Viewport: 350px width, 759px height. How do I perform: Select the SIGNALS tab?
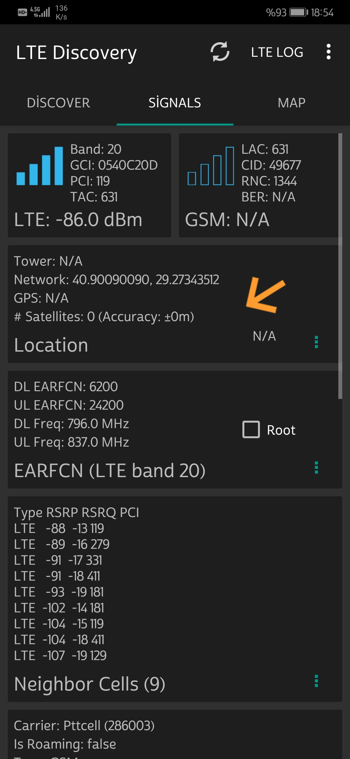click(x=175, y=103)
